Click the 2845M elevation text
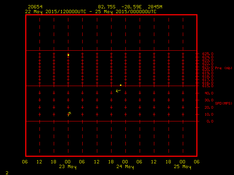Image resolution: width=234 pixels, height=175 pixels. point(155,7)
